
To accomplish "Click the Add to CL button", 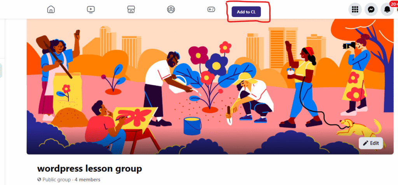I will coord(246,12).
